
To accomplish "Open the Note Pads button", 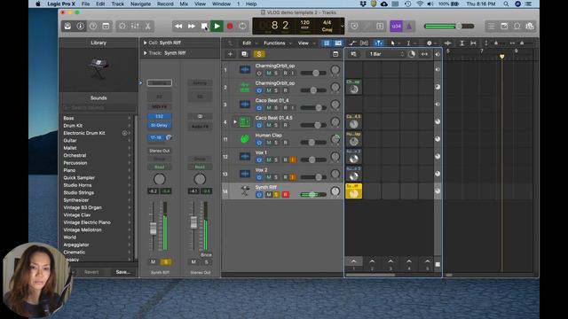I will click(x=504, y=26).
